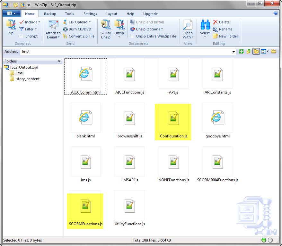Viewport: 282px width, 246px height.
Task: Switch to the Home tab
Action: [x=30, y=14]
